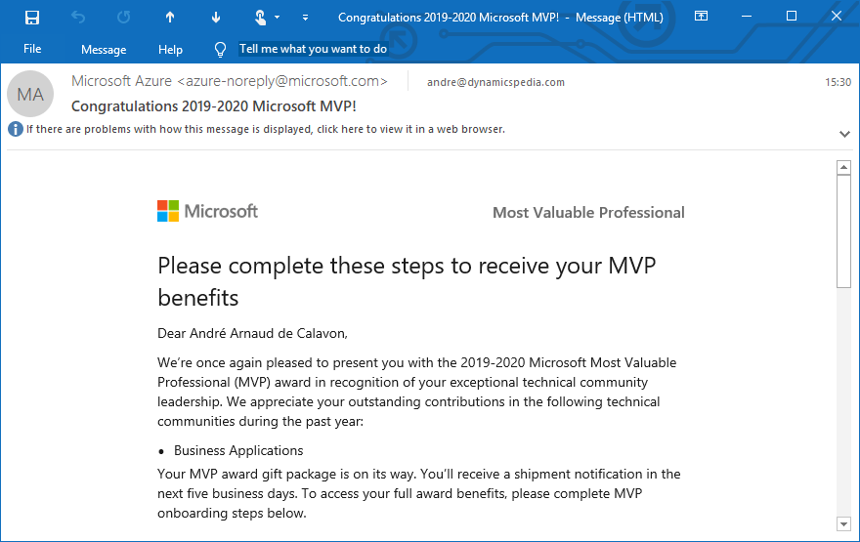Click the MA sender avatar
The width and height of the screenshot is (860, 542).
[30, 94]
